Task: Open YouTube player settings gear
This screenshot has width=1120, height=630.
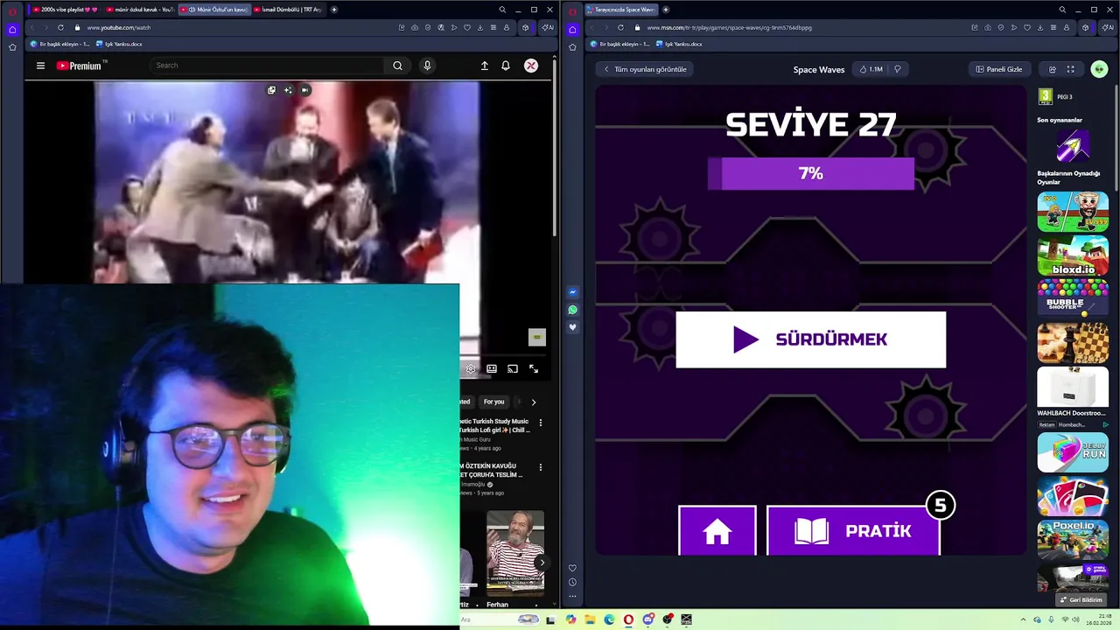Action: pyautogui.click(x=471, y=369)
